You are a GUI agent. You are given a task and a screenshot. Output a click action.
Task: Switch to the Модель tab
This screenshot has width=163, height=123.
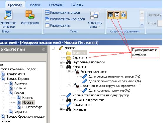pyautogui.click(x=36, y=5)
